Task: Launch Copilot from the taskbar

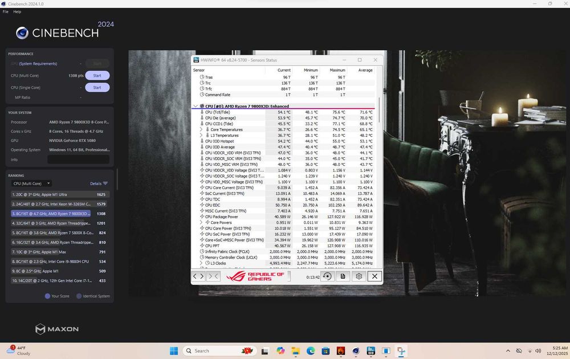Action: point(280,350)
